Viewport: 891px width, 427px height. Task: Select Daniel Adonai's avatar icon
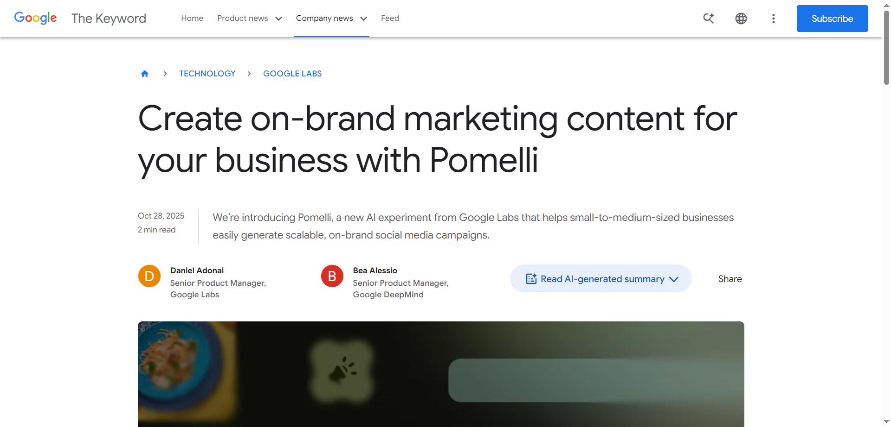click(149, 276)
